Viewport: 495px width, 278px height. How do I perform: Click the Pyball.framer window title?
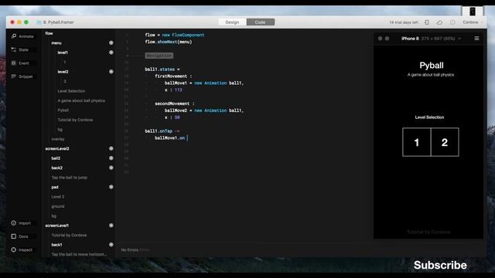(59, 22)
